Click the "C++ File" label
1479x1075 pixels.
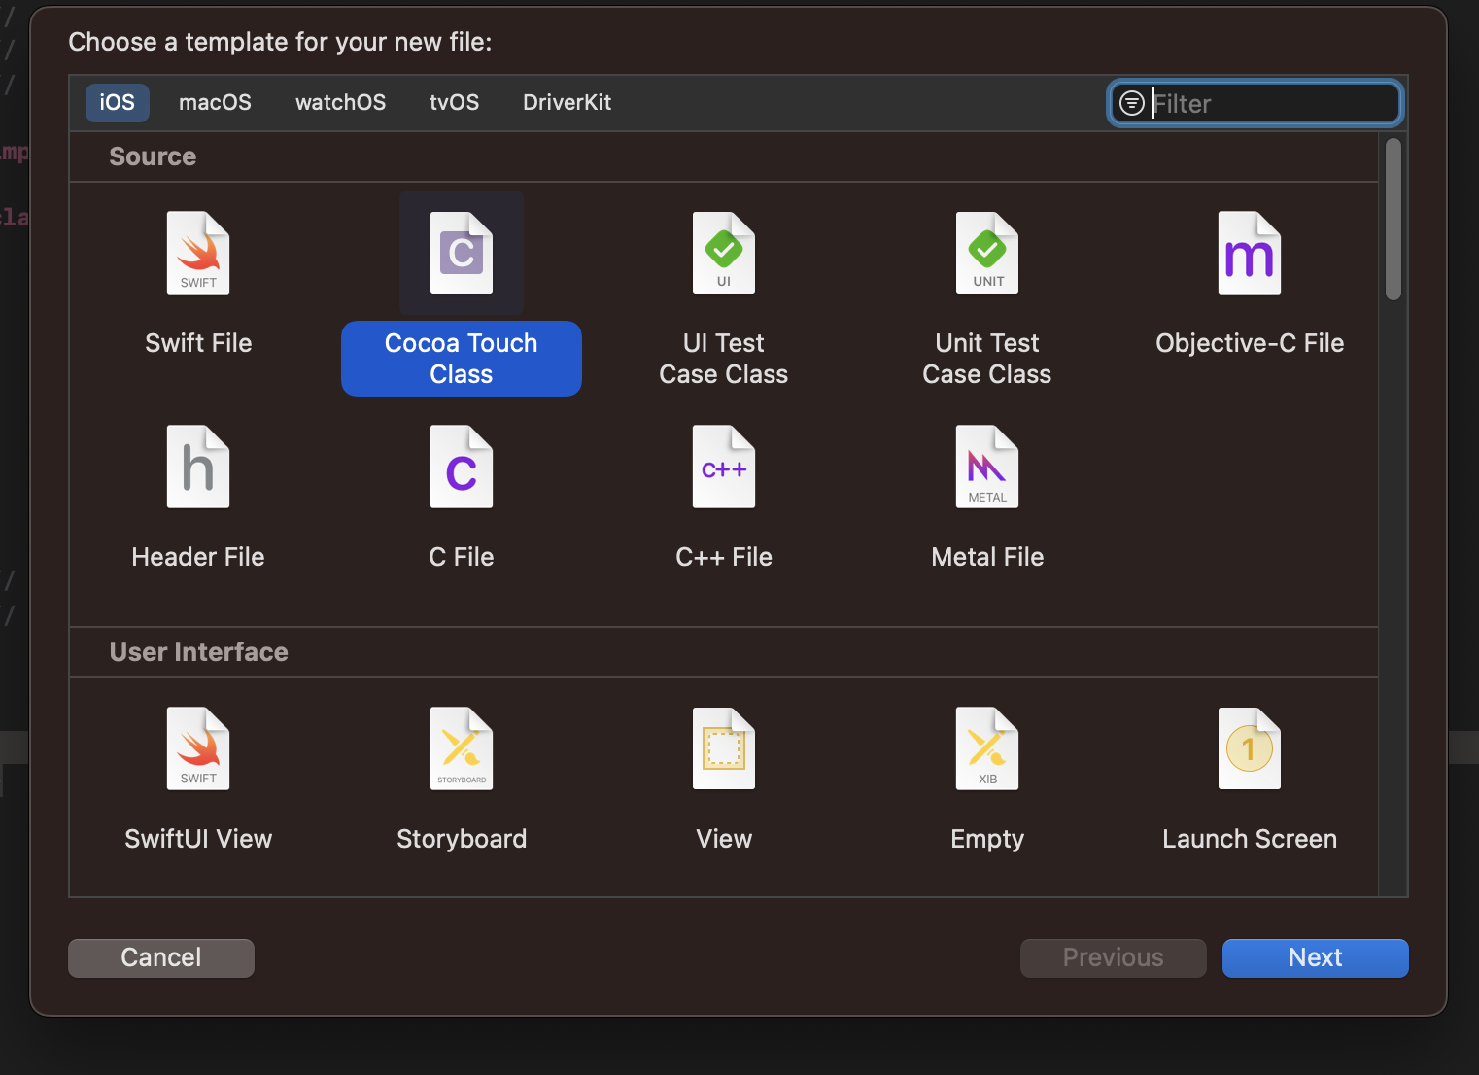coord(724,557)
